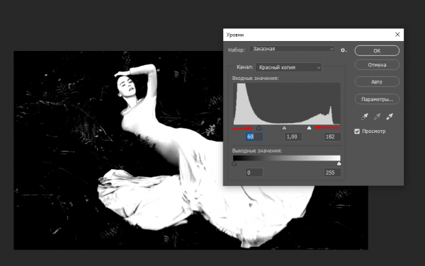Viewport: 425px width, 266px height.
Task: Click the OK button
Action: 377,51
